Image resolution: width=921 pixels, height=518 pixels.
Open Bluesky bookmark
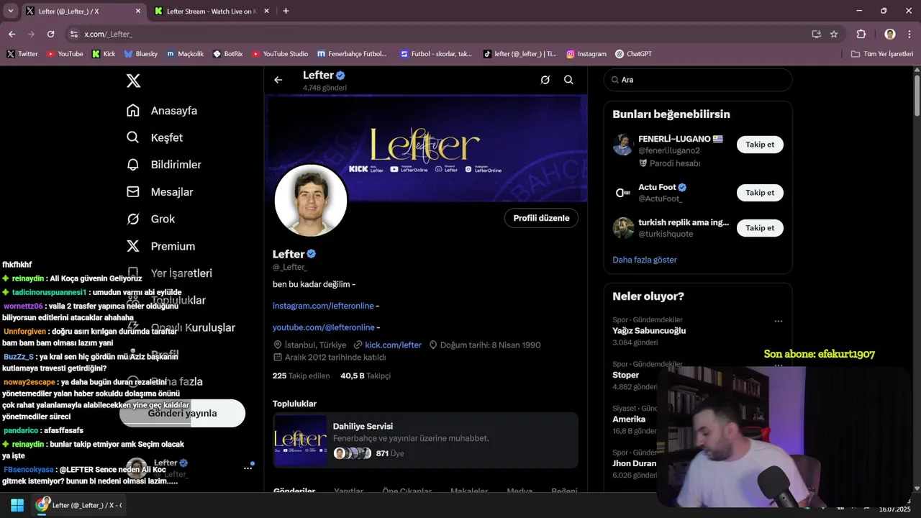tap(141, 54)
